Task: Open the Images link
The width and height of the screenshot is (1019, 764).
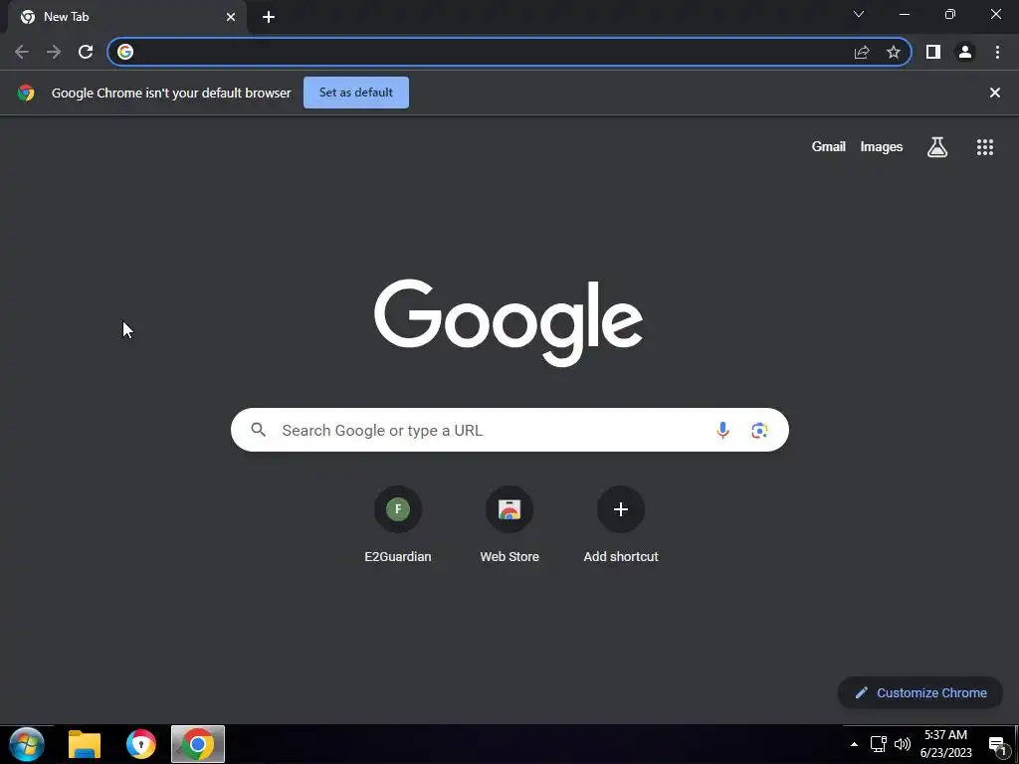Action: pos(882,147)
